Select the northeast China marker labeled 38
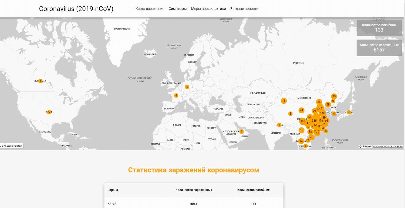 pos(334,96)
